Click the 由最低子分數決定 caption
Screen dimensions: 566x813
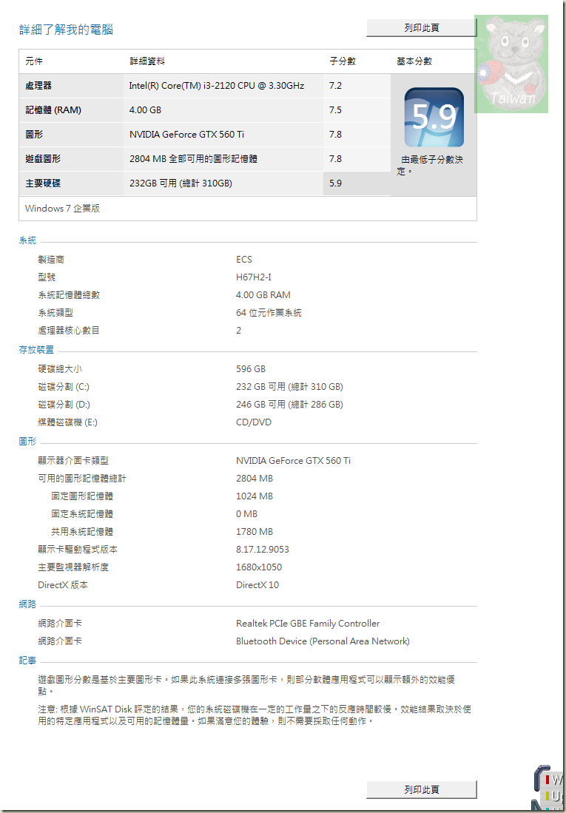tap(430, 166)
